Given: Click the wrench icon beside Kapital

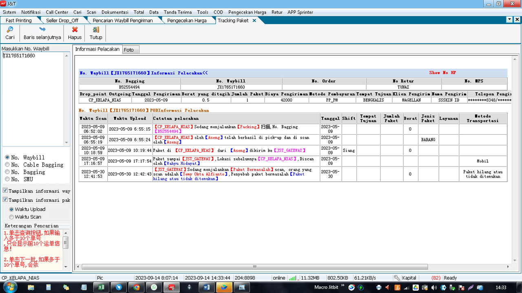Looking at the screenshot, I should [x=397, y=278].
